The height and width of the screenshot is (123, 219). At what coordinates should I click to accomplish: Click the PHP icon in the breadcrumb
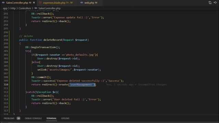[x=36, y=8]
